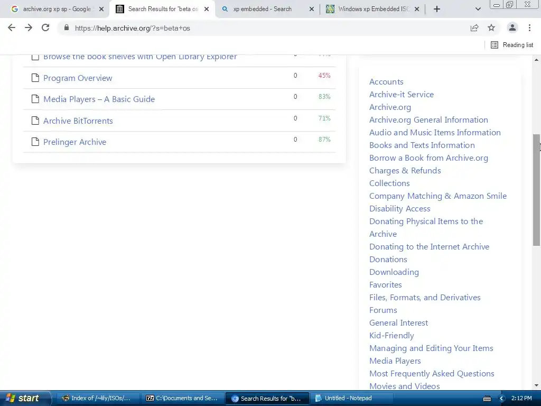Open the Forums category
Viewport: 541px width, 406px height.
click(x=383, y=310)
